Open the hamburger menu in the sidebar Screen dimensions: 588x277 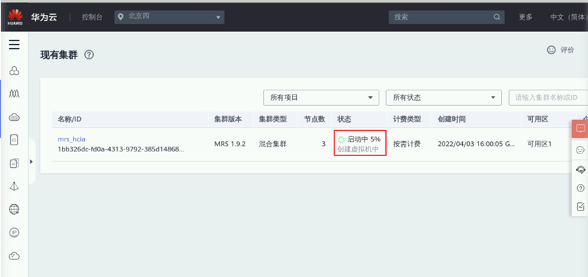tap(14, 45)
